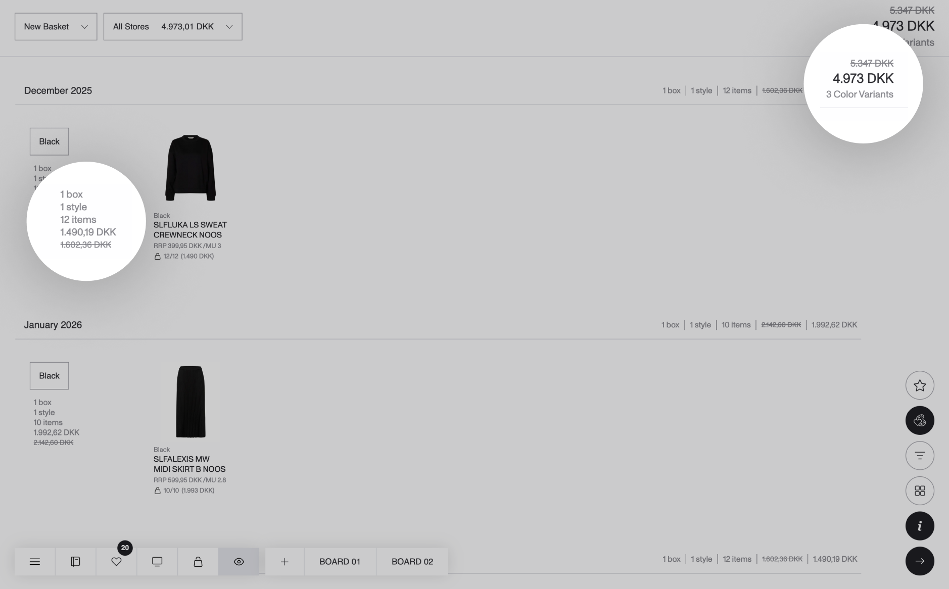Screen dimensions: 949x589
Task: Open the filter lines round button
Action: (x=920, y=456)
